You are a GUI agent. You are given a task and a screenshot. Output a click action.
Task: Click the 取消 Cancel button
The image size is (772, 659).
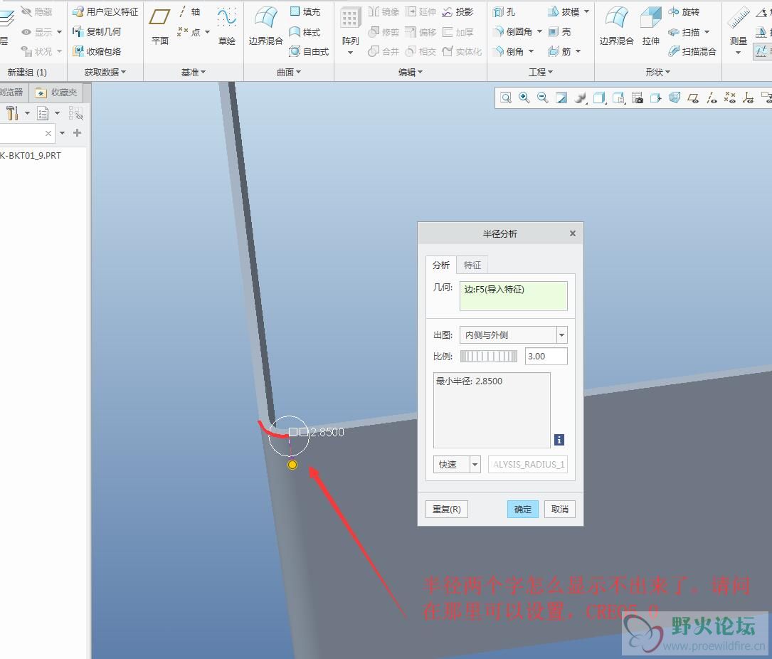click(x=560, y=510)
